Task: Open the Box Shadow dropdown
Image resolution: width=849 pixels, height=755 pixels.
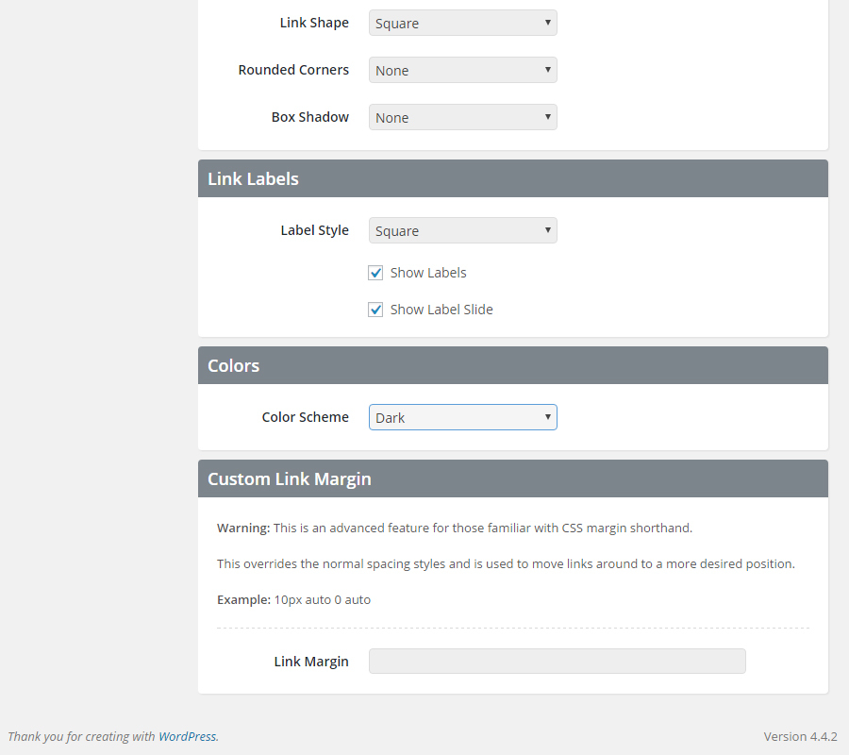Action: point(462,117)
